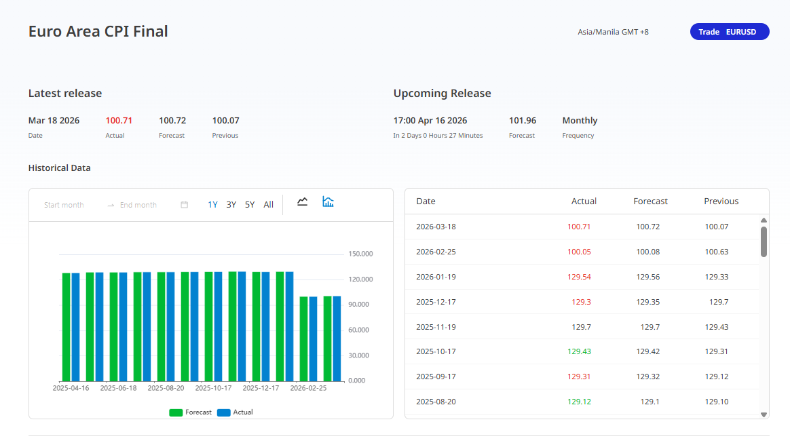Switch to bar chart view icon

[328, 201]
